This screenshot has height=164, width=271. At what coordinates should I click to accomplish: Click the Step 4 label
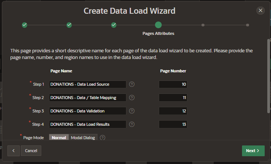38,124
